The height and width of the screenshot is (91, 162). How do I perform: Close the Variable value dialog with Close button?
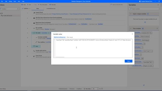(x=128, y=61)
